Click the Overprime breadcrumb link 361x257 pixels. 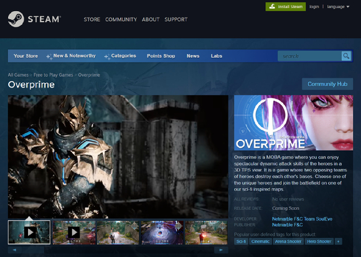89,75
